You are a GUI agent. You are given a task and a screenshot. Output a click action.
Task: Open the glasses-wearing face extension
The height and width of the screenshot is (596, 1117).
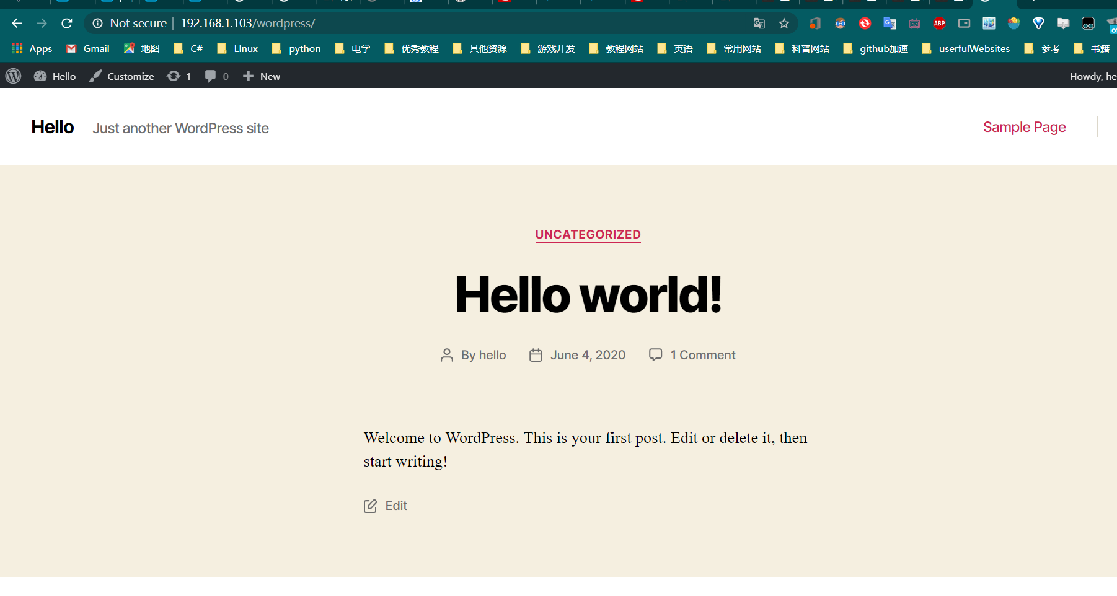[840, 24]
